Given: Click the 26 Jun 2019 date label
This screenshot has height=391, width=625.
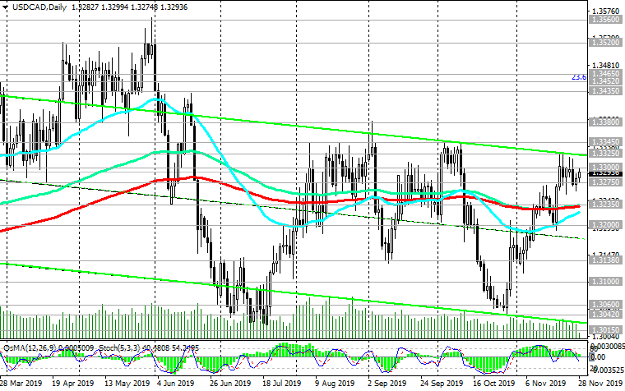Looking at the screenshot, I should [230, 384].
